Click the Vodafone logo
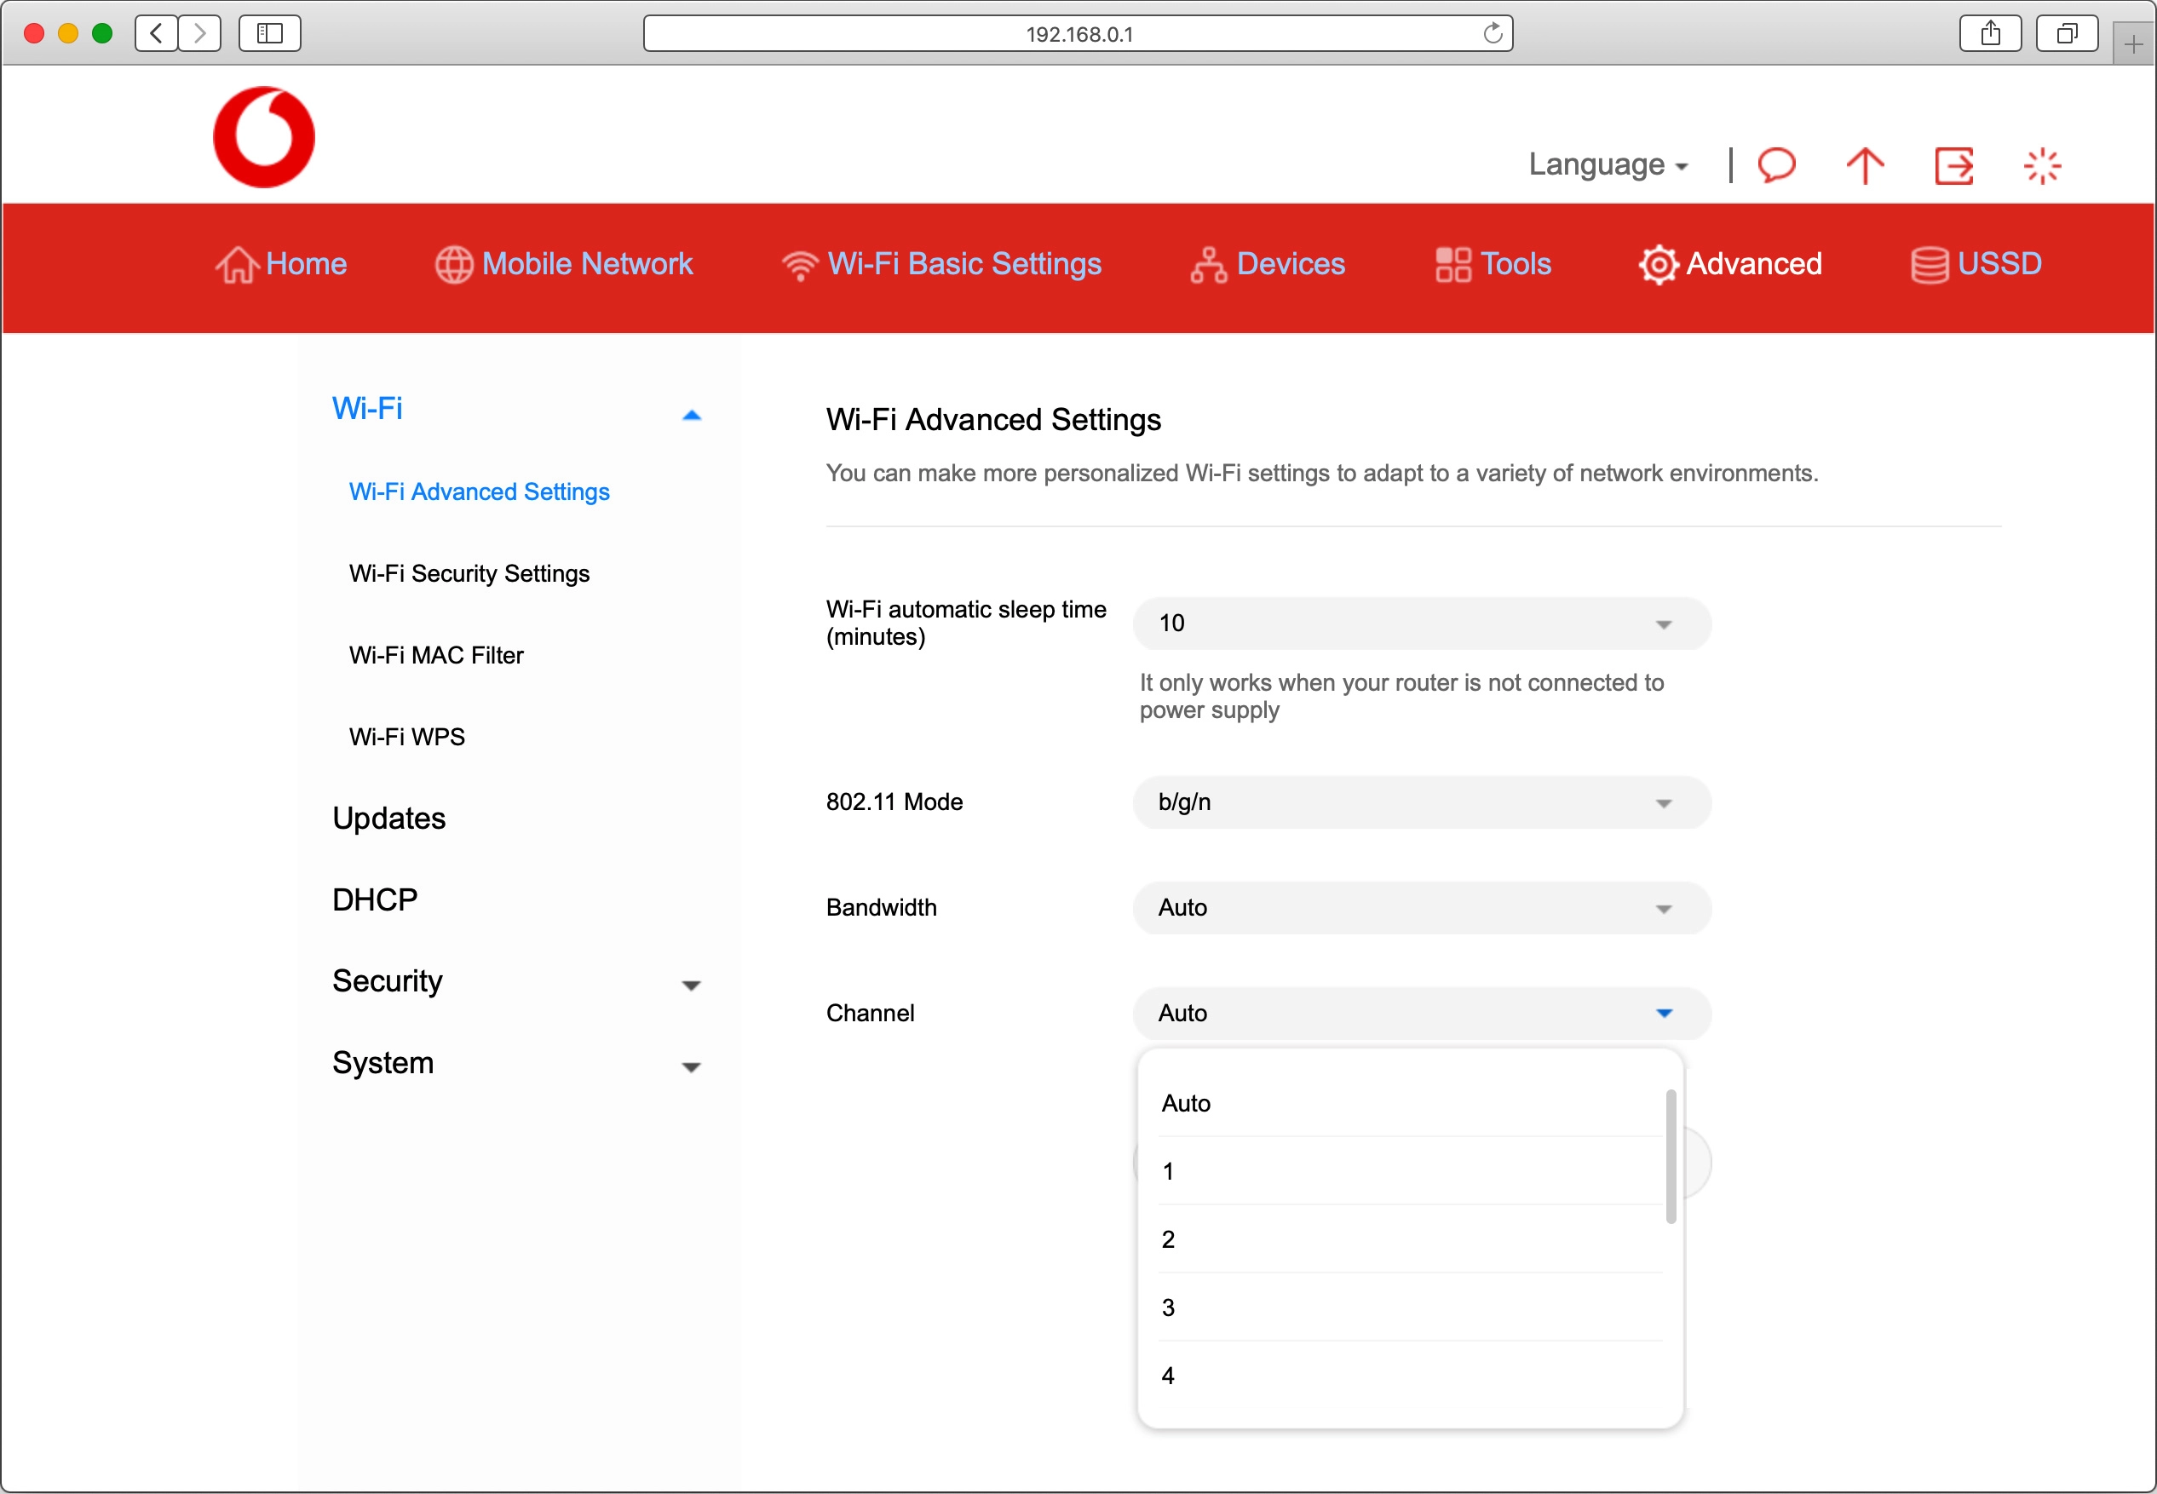The height and width of the screenshot is (1494, 2157). (264, 138)
